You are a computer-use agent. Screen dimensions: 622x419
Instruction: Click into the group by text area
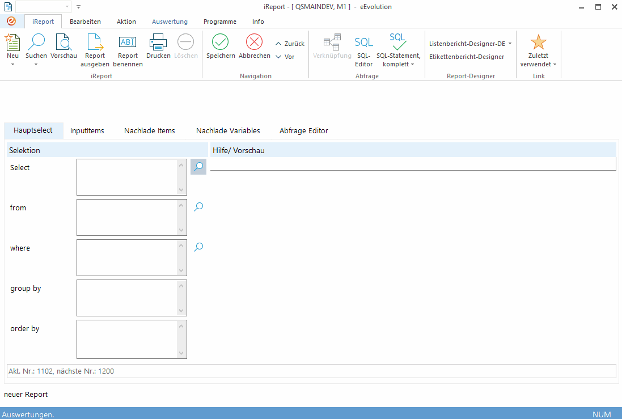pyautogui.click(x=127, y=298)
